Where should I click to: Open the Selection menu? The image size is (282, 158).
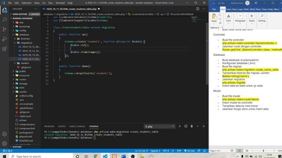[26, 3]
